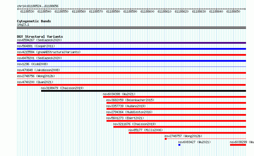254x156 pixels.
Task: Click the short red nsv6038299 bar
Action: coord(238,145)
